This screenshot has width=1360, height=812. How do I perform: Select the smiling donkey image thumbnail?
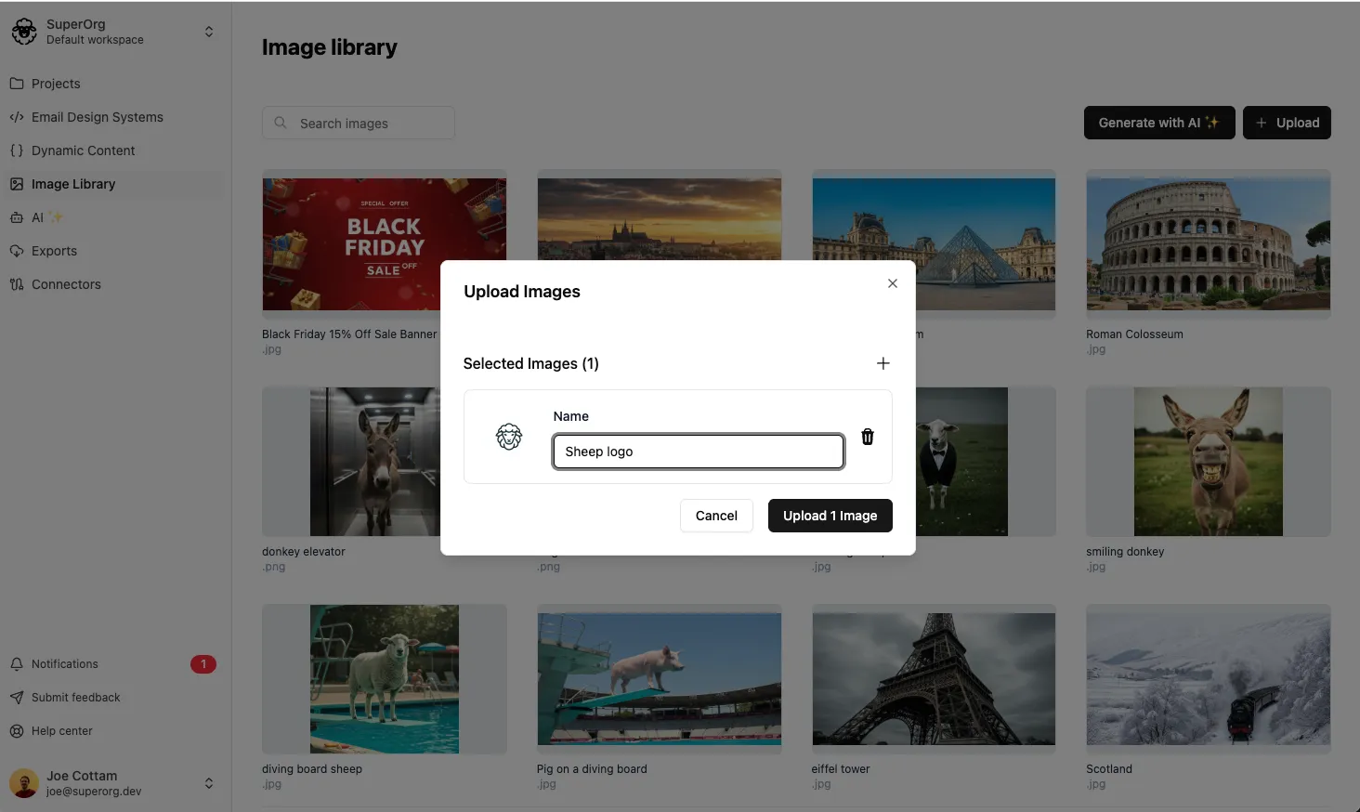point(1208,462)
